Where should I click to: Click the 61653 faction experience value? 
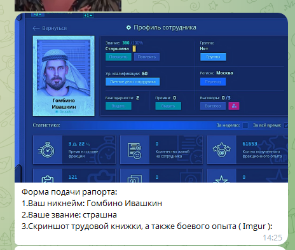click(x=250, y=144)
